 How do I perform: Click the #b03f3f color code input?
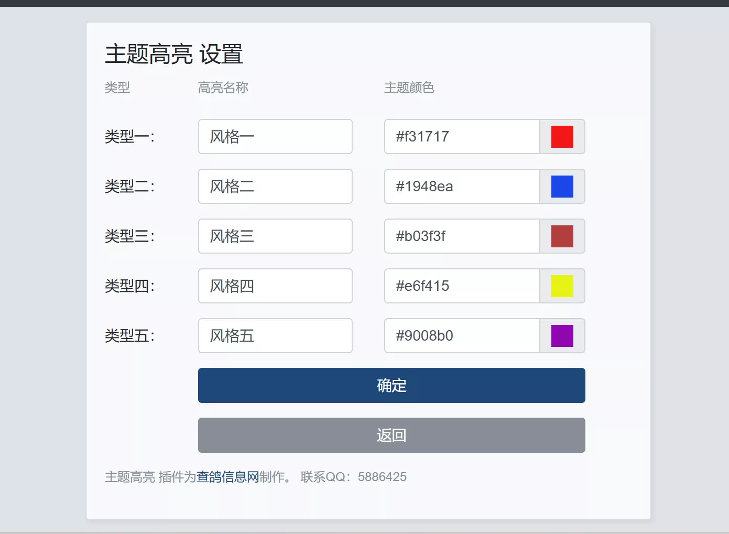(x=462, y=236)
